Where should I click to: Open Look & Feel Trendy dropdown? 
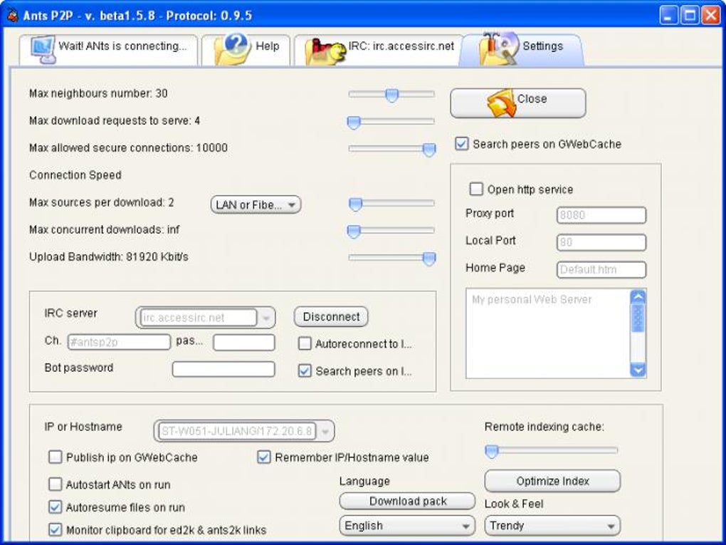[552, 526]
